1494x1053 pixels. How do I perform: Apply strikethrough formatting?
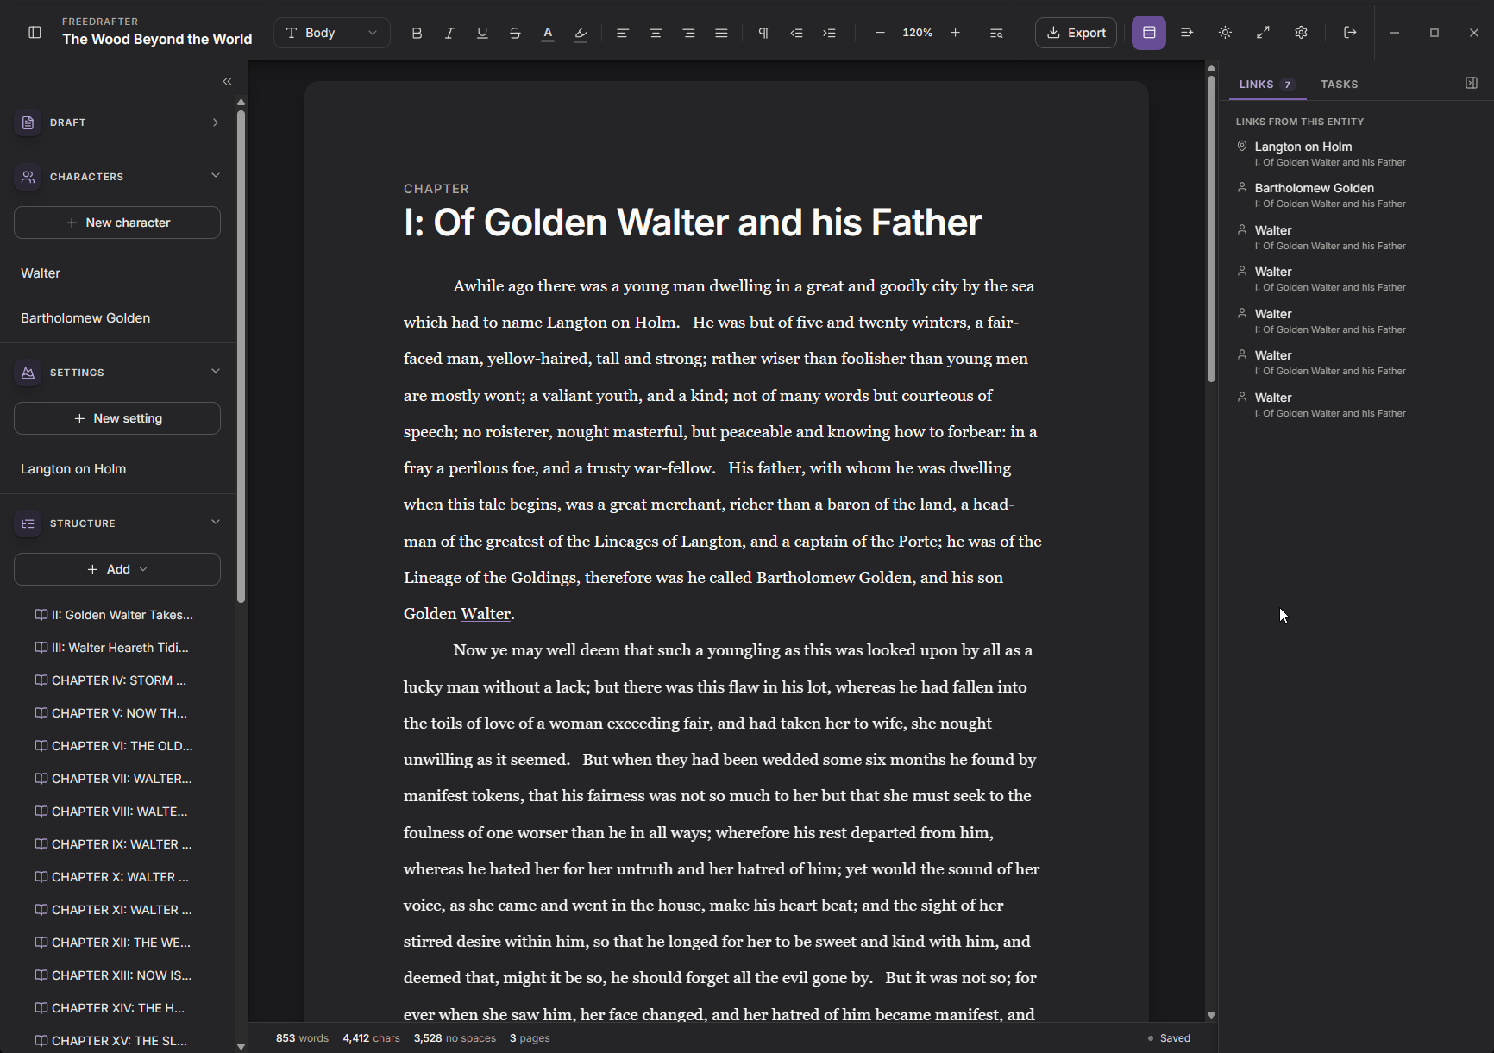click(515, 33)
